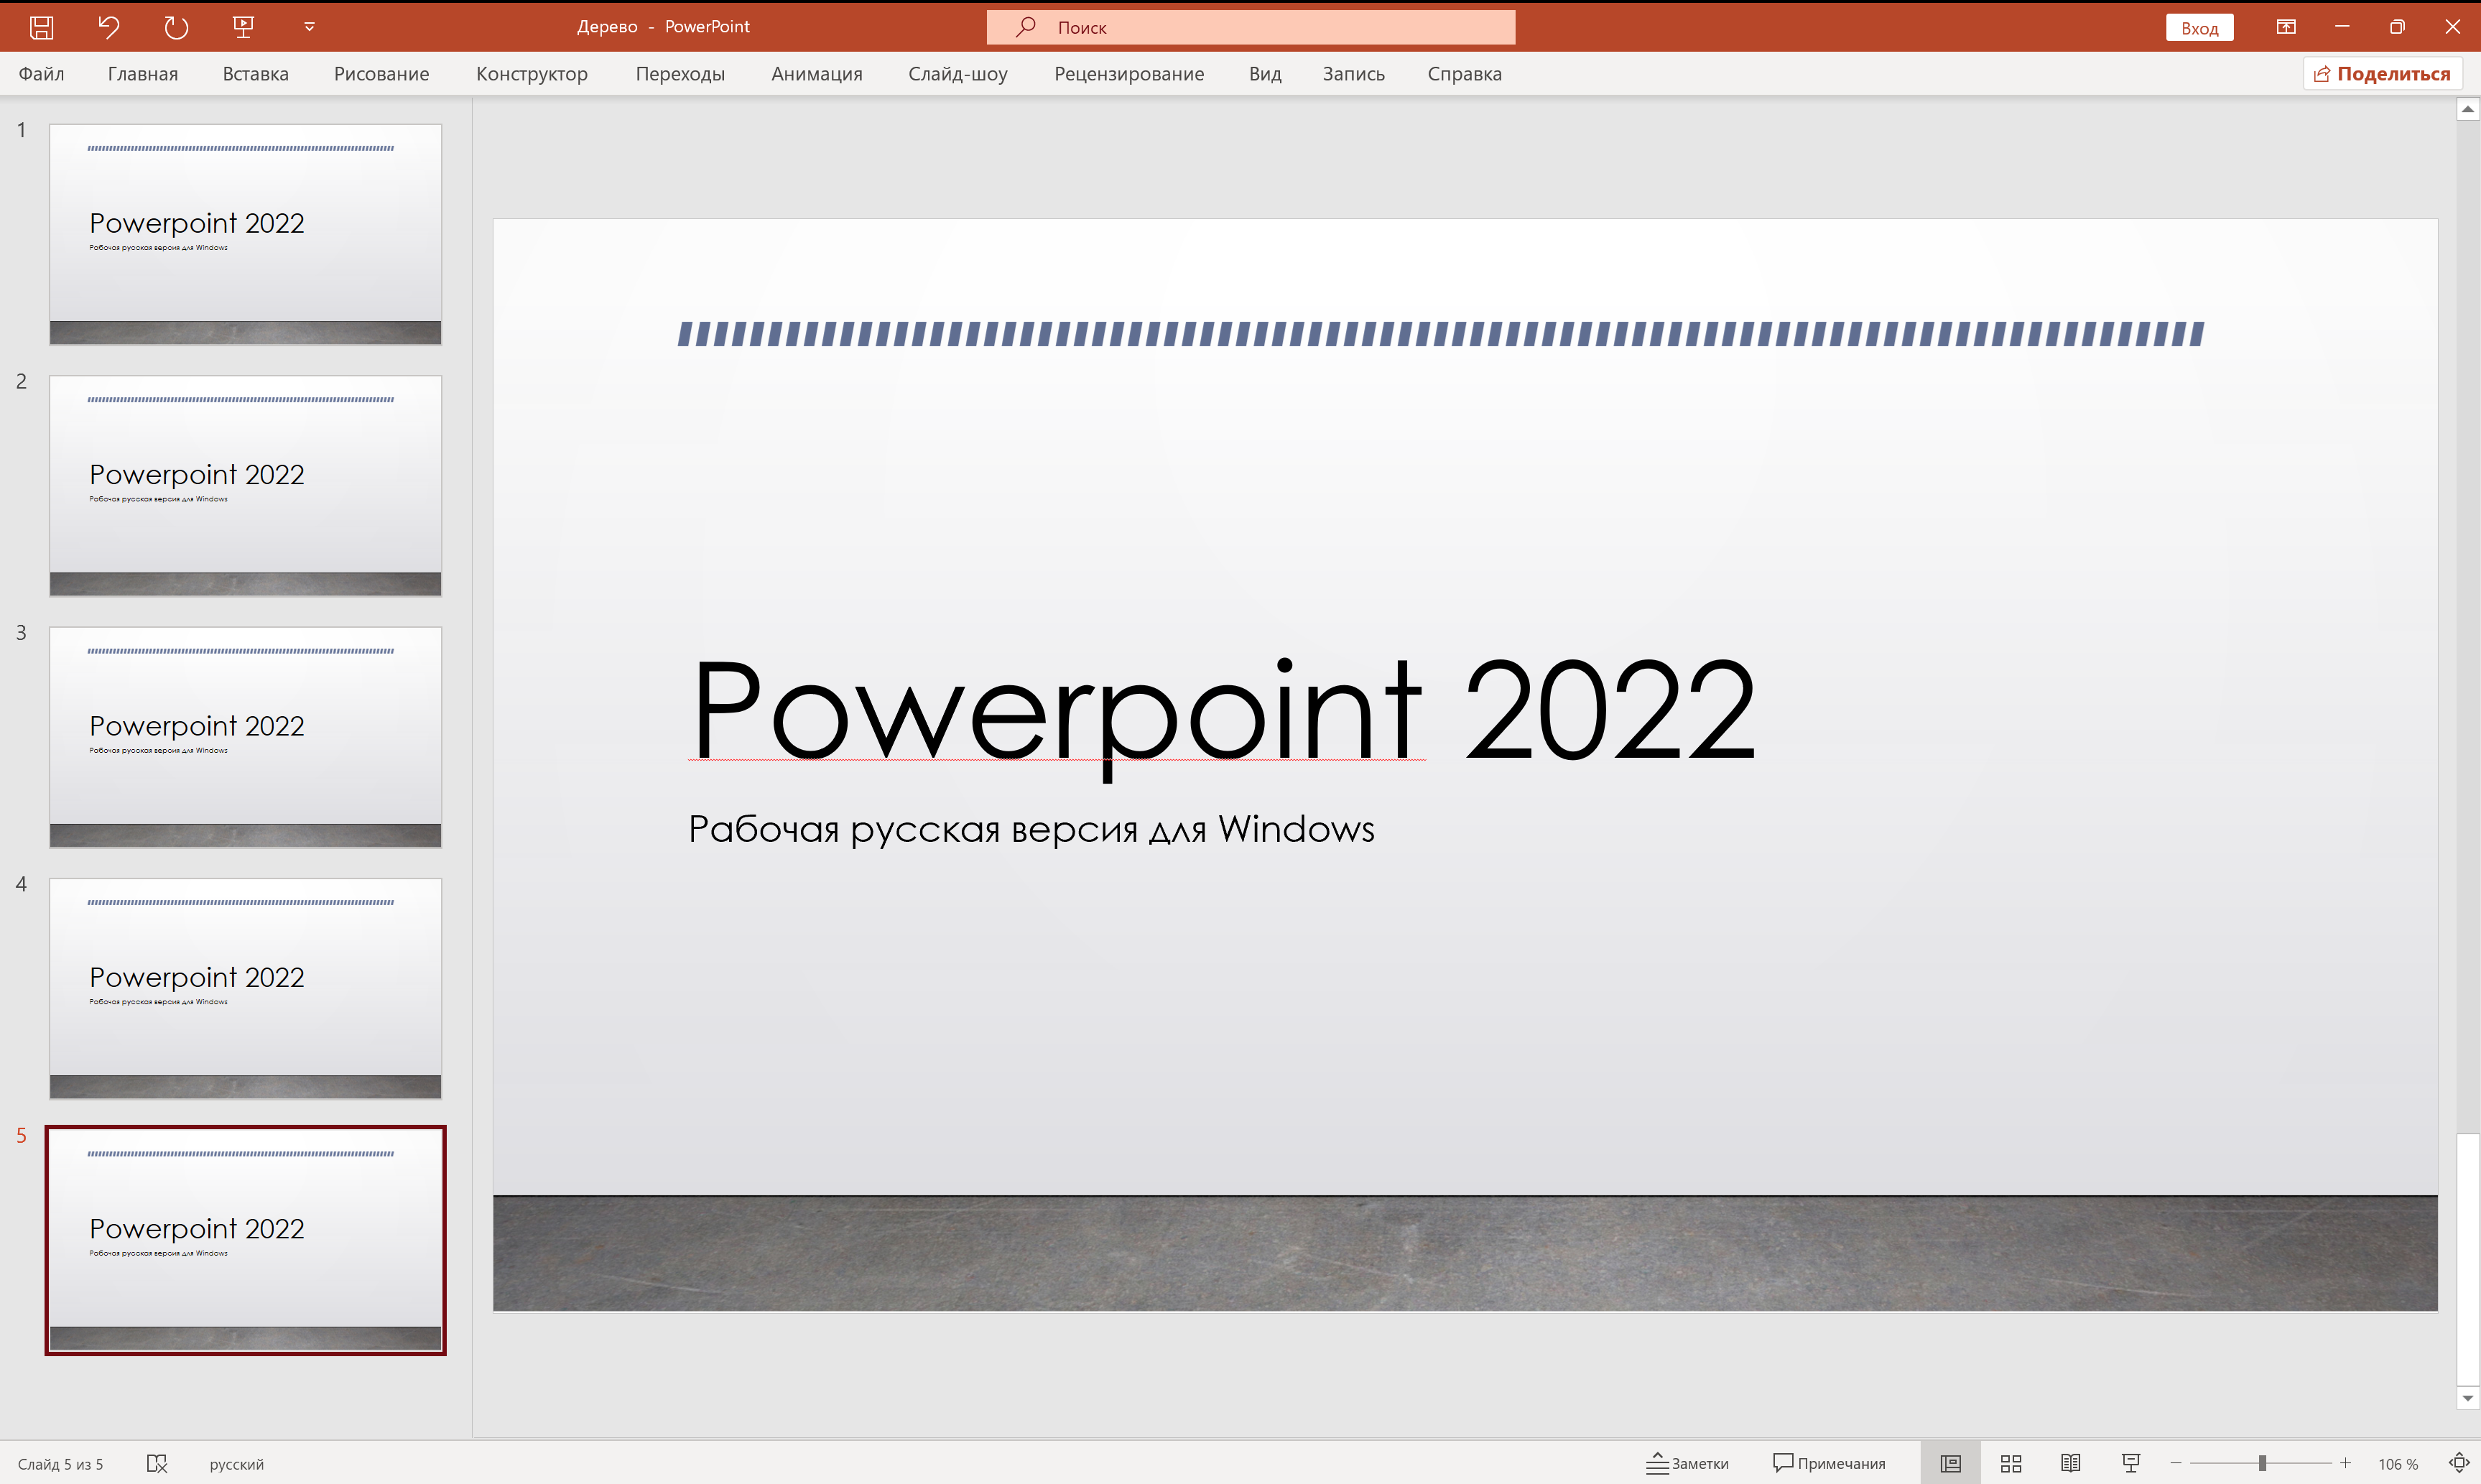Start slideshow from the status bar icon
This screenshot has height=1484, width=2481.
(2131, 1463)
